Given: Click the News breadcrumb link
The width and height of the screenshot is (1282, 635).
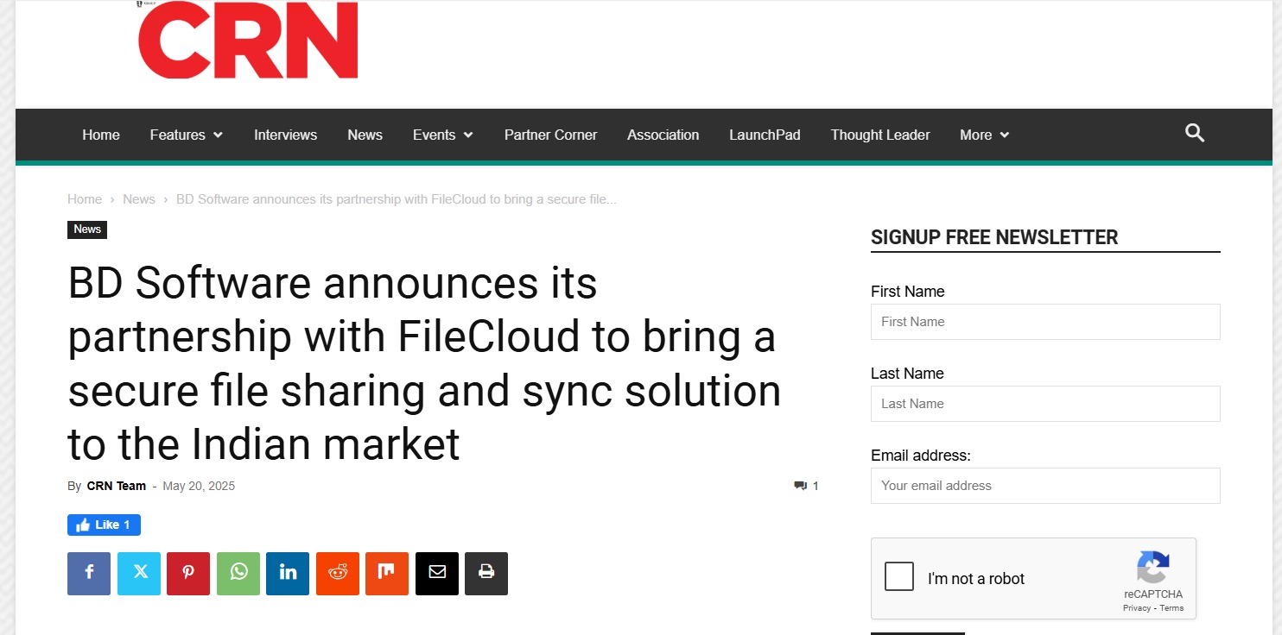Looking at the screenshot, I should point(139,199).
